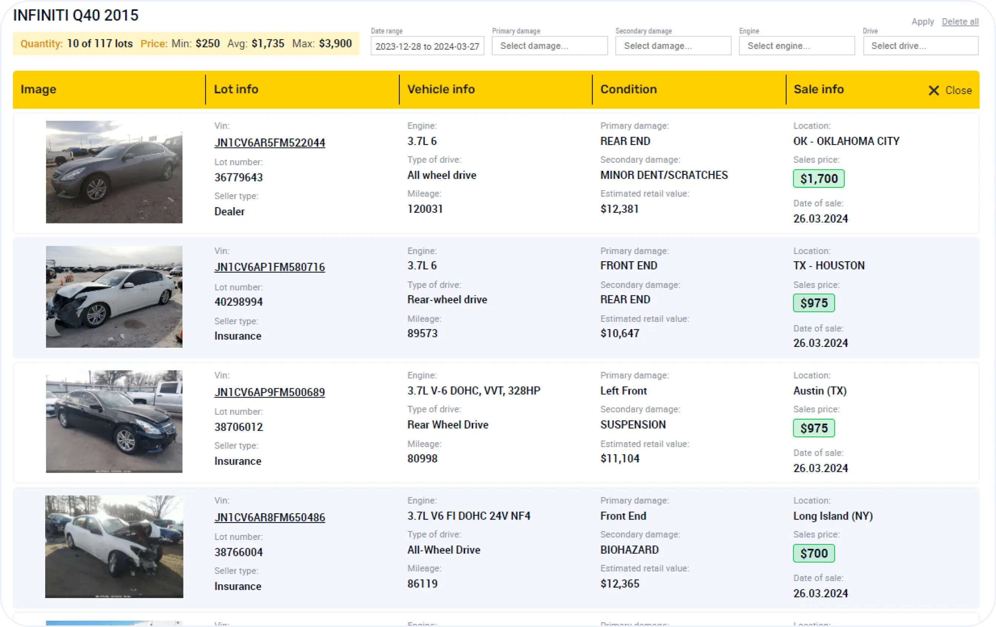This screenshot has width=996, height=627.
Task: Click the white Long Island car thumbnail
Action: [114, 546]
